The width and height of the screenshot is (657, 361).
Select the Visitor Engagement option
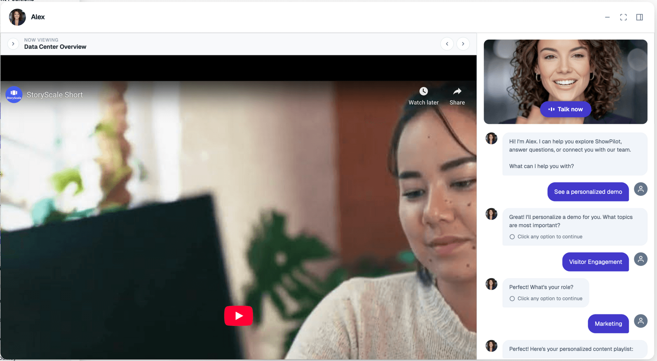coord(595,262)
